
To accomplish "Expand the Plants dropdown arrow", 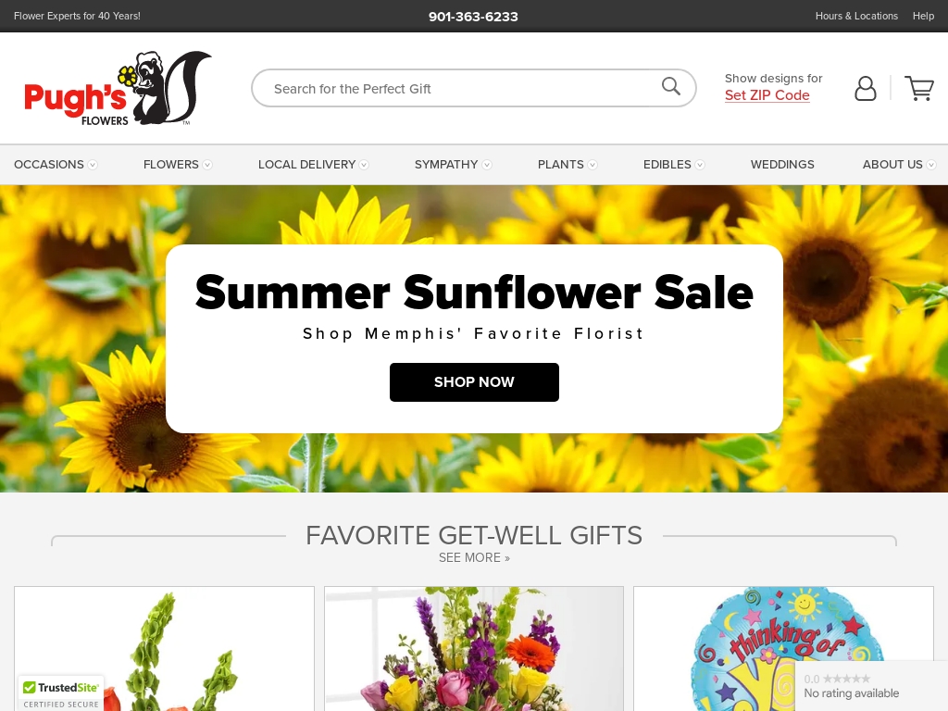I will point(592,165).
